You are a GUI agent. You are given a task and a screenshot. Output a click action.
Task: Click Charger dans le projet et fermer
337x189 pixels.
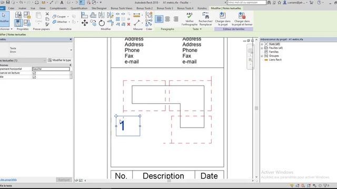click(242, 19)
